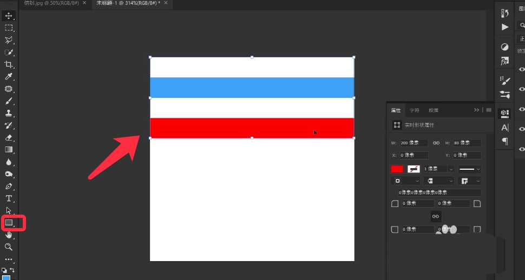This screenshot has height=280, width=525.
Task: Select the Zoom magnifier tool
Action: 9,247
